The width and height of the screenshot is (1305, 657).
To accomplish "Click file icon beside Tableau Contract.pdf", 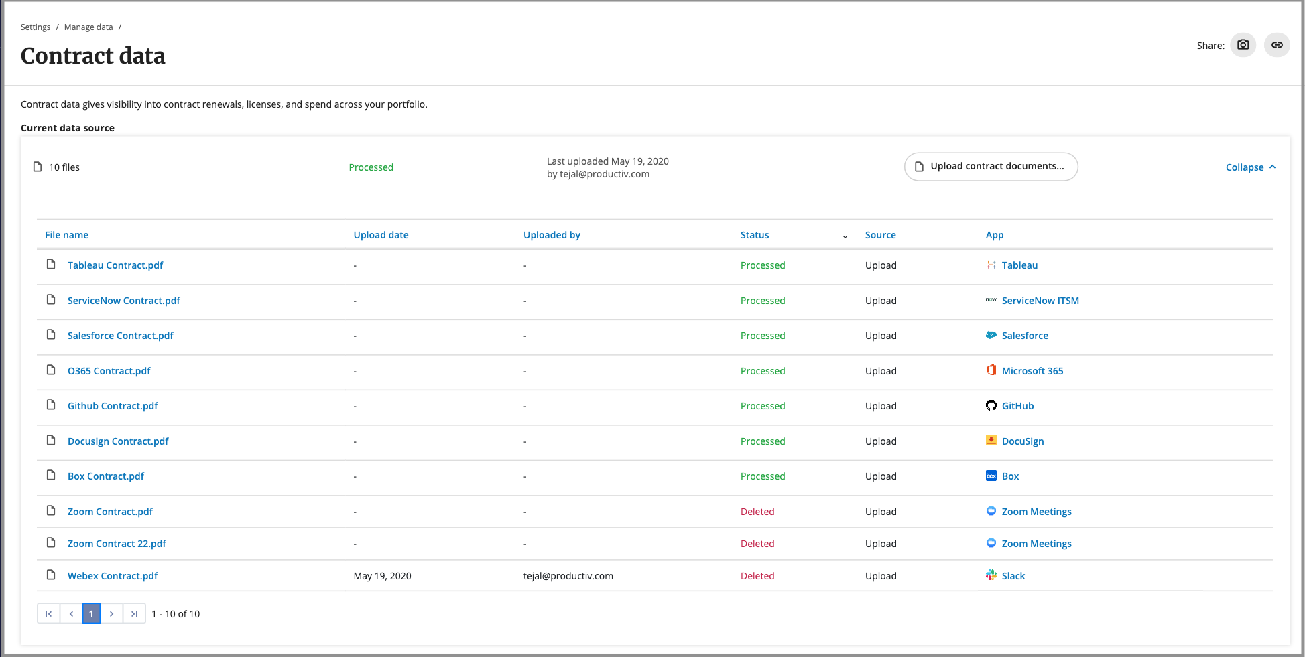I will pyautogui.click(x=51, y=265).
